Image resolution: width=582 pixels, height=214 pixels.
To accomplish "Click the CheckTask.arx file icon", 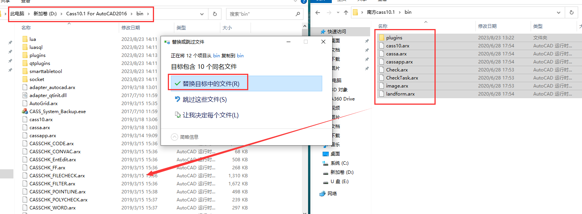I will click(x=381, y=78).
